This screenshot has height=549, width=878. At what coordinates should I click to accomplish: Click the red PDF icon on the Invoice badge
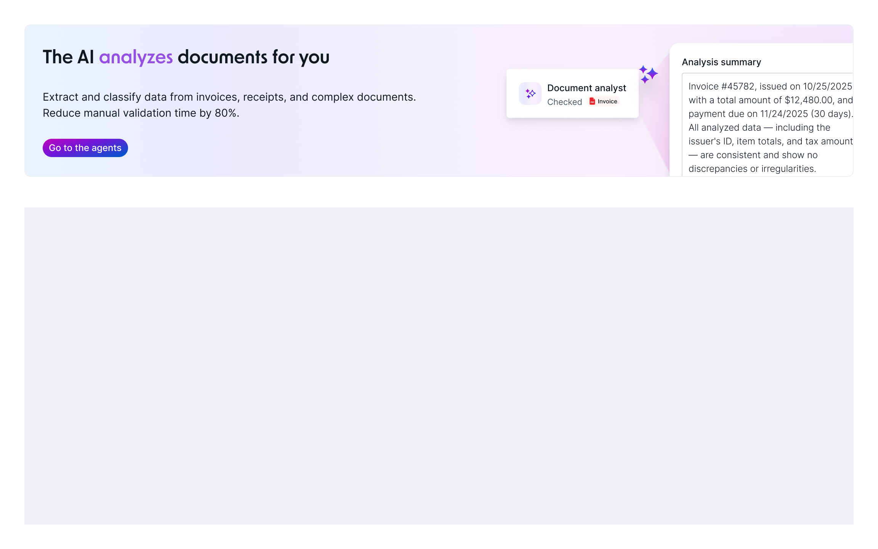coord(592,101)
